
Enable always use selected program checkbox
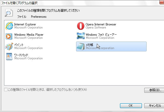(x=6, y=90)
